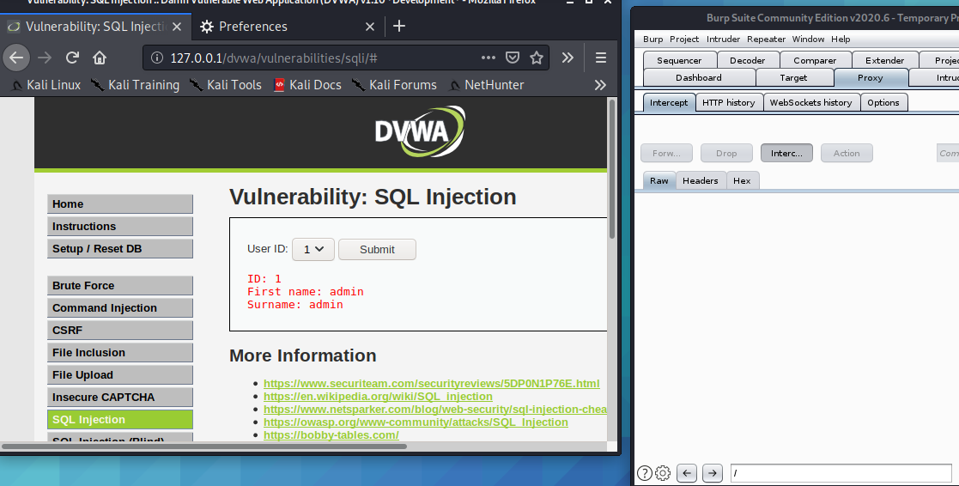959x486 pixels.
Task: Open File Inclusion page
Action: click(120, 353)
